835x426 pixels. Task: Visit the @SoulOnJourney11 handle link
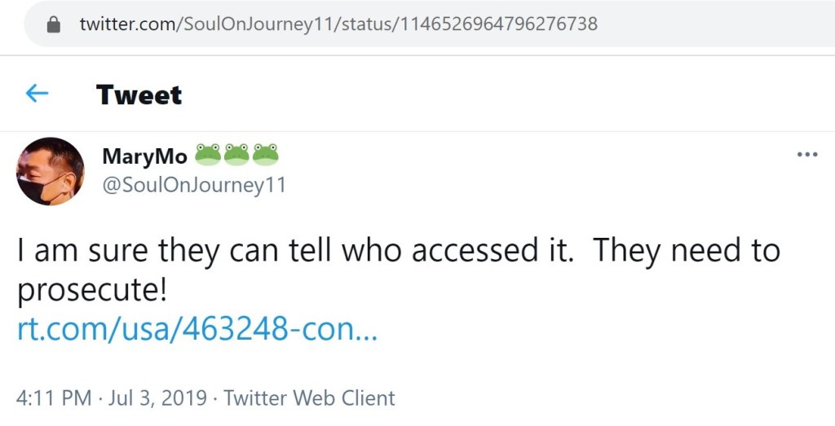193,186
